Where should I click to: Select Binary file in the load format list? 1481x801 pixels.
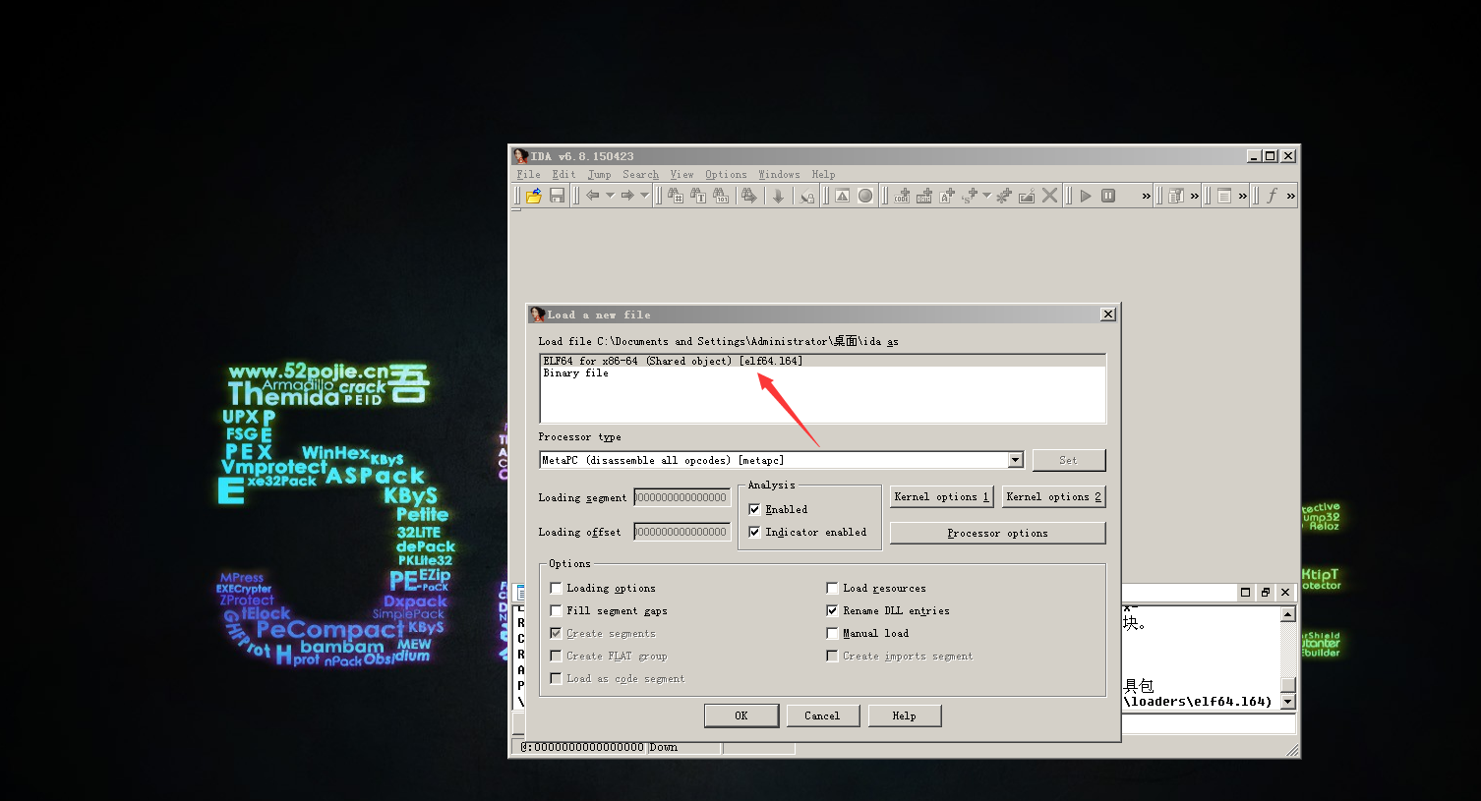click(575, 372)
